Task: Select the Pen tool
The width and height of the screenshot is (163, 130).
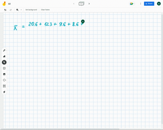Action: click(x=4, y=50)
